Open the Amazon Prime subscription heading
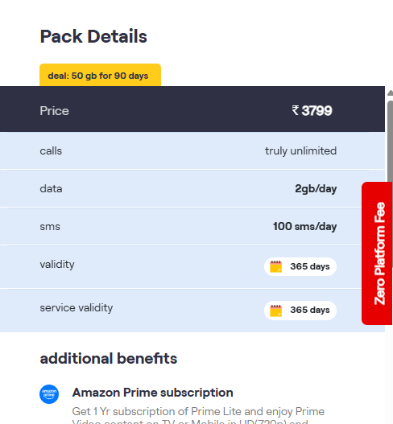393x424 pixels. (153, 393)
